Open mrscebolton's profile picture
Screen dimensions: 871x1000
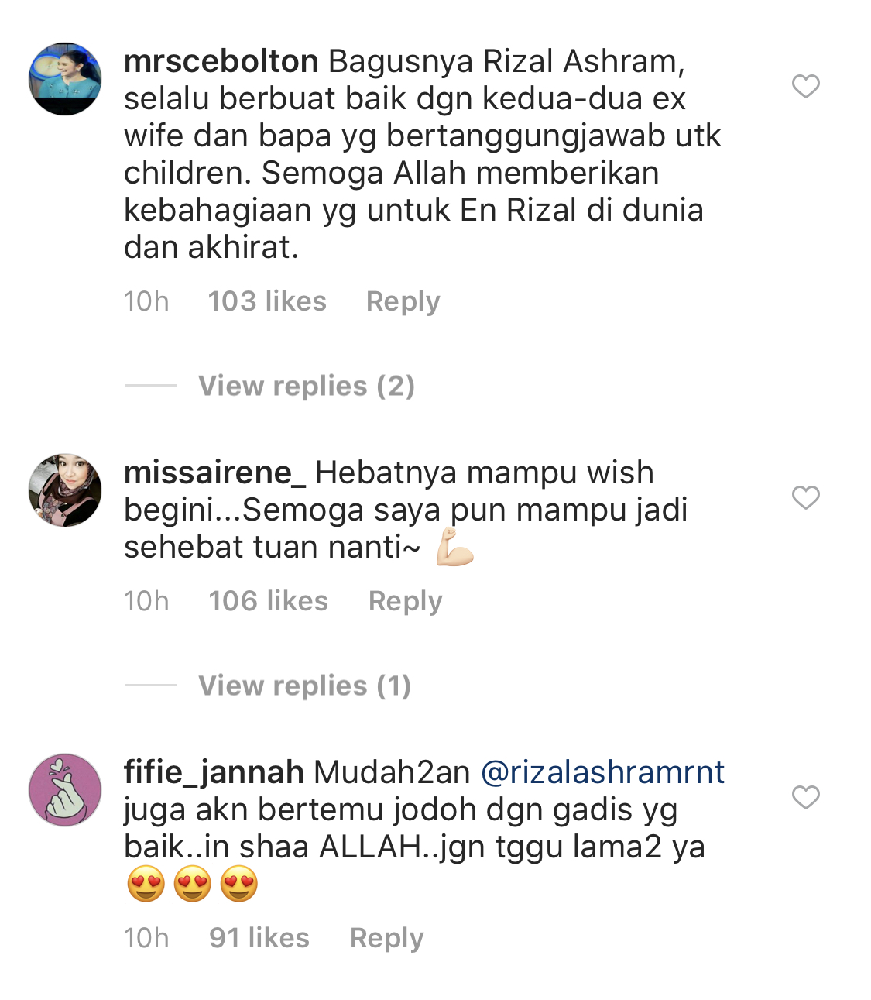(65, 79)
